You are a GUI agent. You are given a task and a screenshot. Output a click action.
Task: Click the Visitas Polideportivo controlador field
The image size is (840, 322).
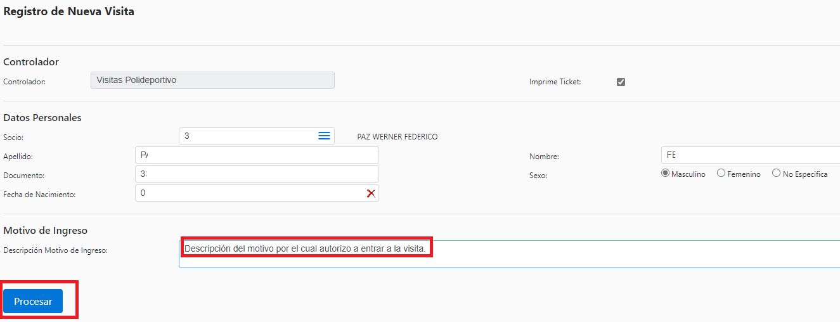[x=212, y=80]
